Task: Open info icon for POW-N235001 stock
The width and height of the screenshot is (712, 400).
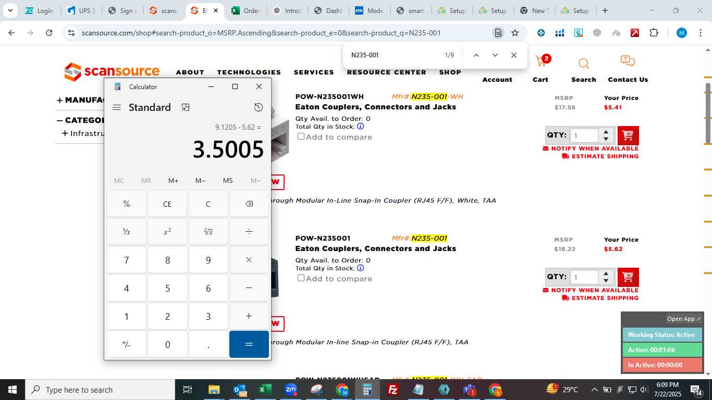Action: click(360, 268)
